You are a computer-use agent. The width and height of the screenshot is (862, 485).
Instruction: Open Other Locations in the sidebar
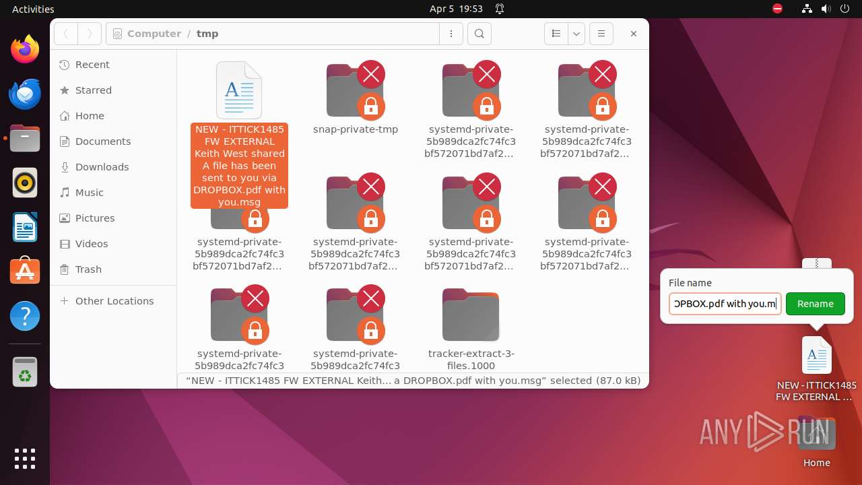point(113,301)
